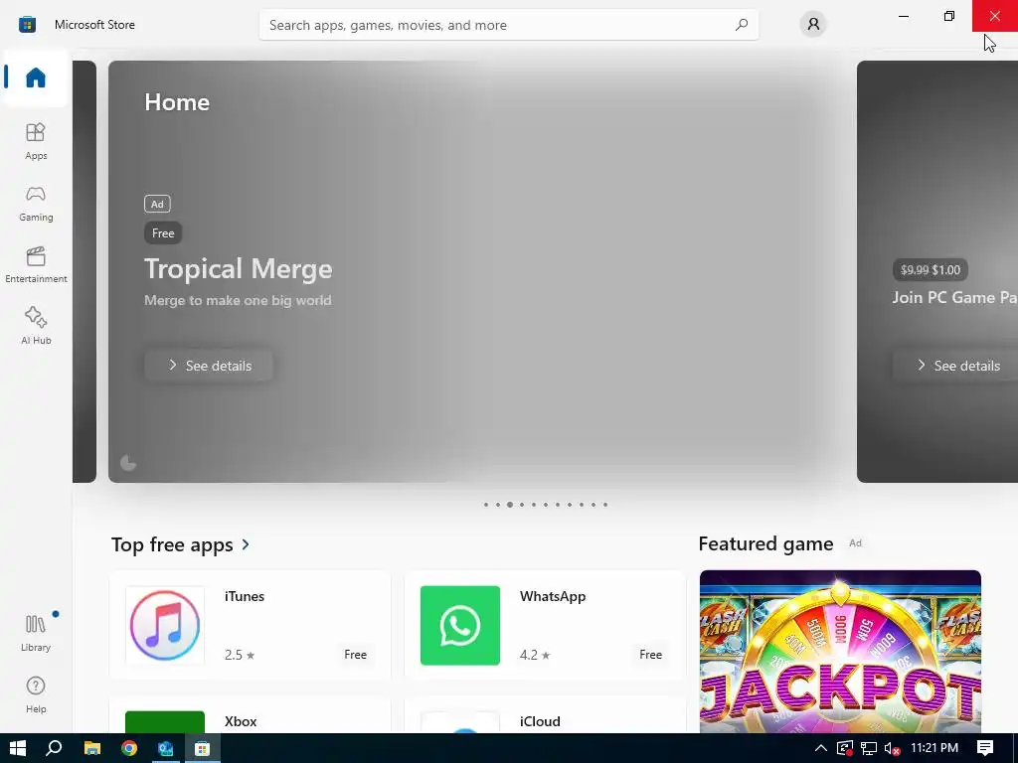Click the Featured game heading

765,543
